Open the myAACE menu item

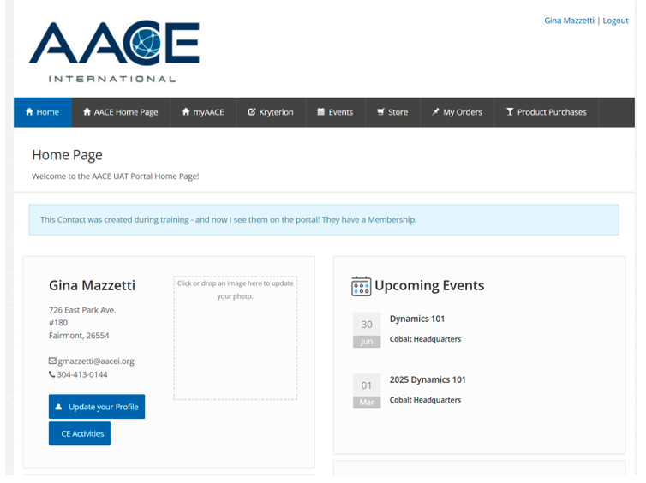click(203, 112)
